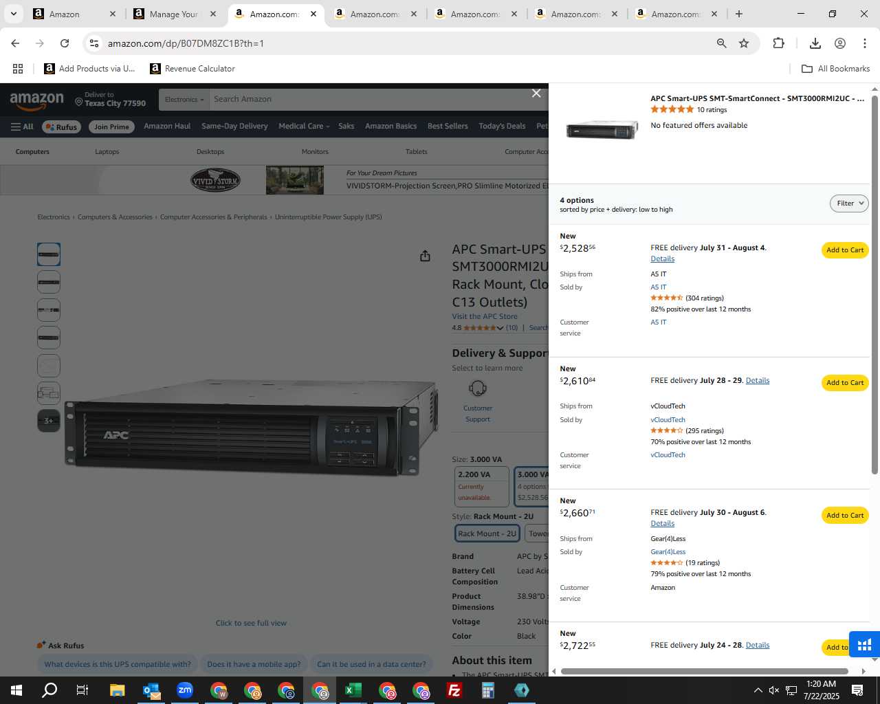Select the 2.200 VA size option
880x704 pixels.
(x=483, y=485)
